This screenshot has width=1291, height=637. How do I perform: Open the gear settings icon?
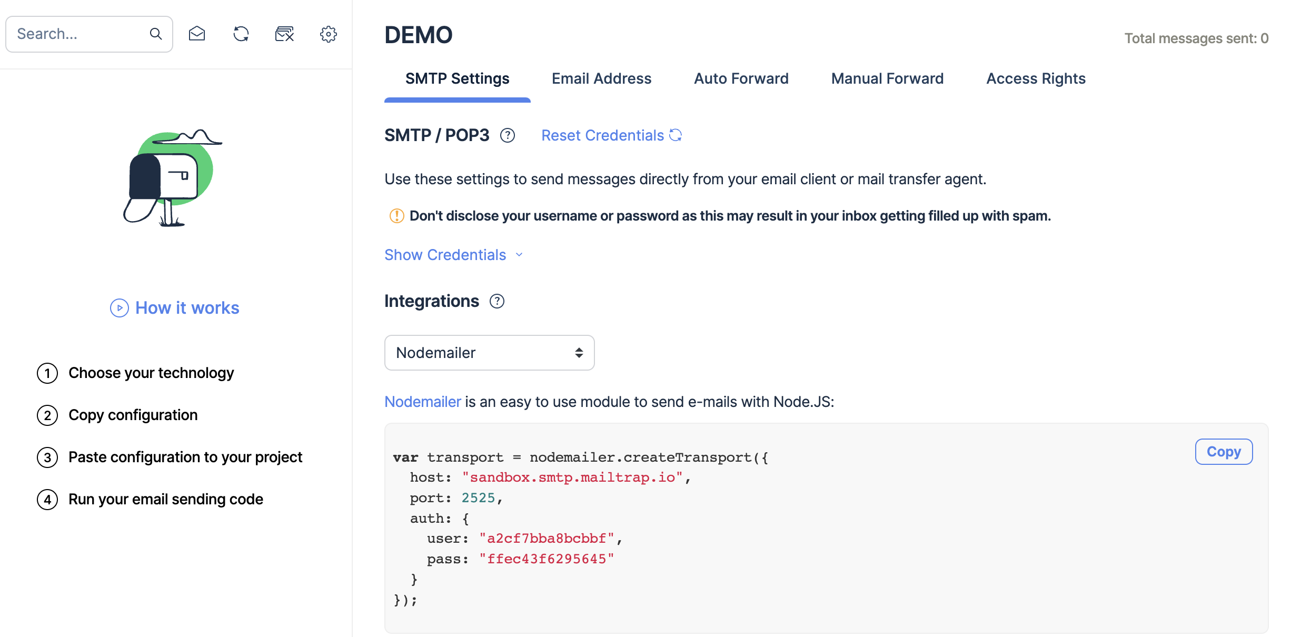pos(329,34)
